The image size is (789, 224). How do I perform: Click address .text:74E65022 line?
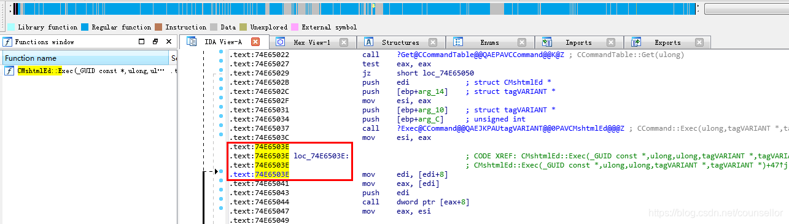pyautogui.click(x=259, y=55)
